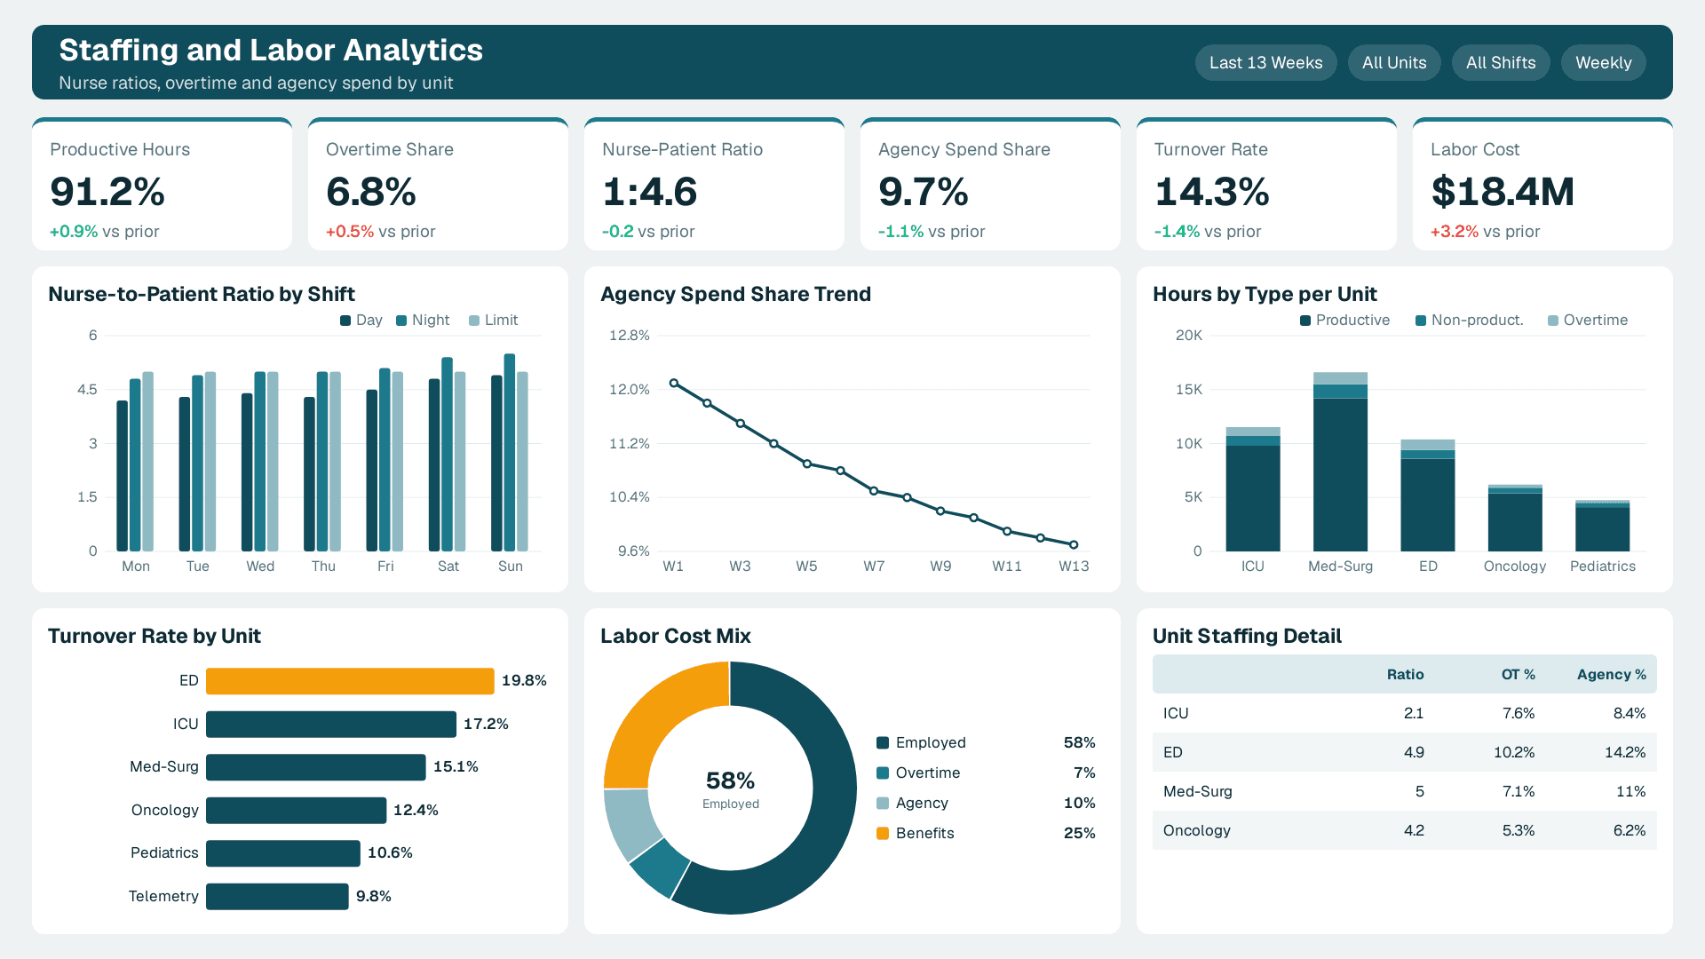Image resolution: width=1705 pixels, height=959 pixels.
Task: Sort table by OT % column header
Action: (1518, 675)
